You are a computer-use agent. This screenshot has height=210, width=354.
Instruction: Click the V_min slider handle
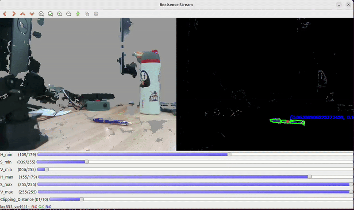pos(46,169)
